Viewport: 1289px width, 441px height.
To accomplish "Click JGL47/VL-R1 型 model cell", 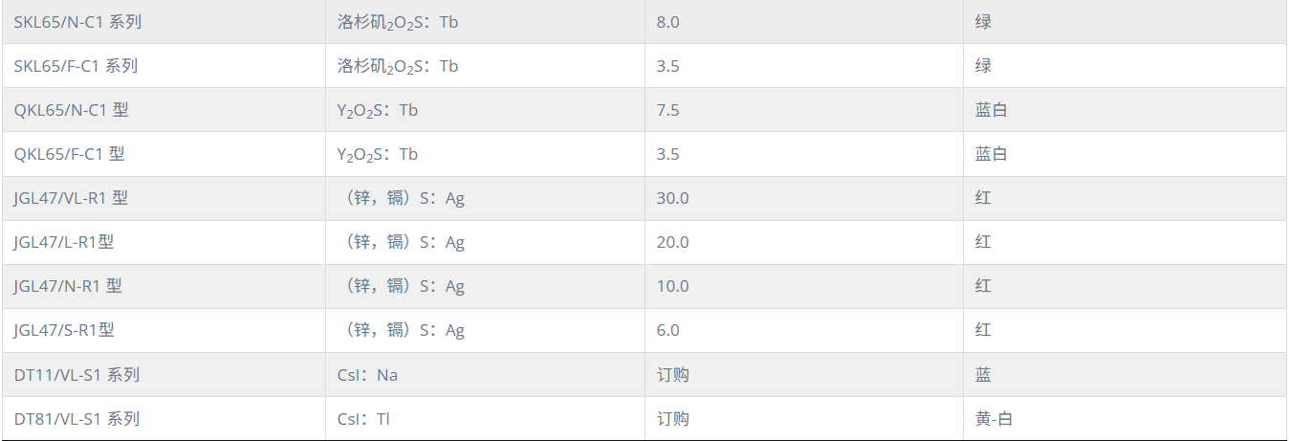I will coord(164,198).
